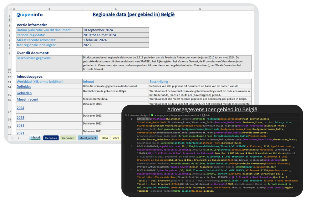Select the cell '10 september 2024'
The width and height of the screenshot is (310, 202).
coord(116,30)
